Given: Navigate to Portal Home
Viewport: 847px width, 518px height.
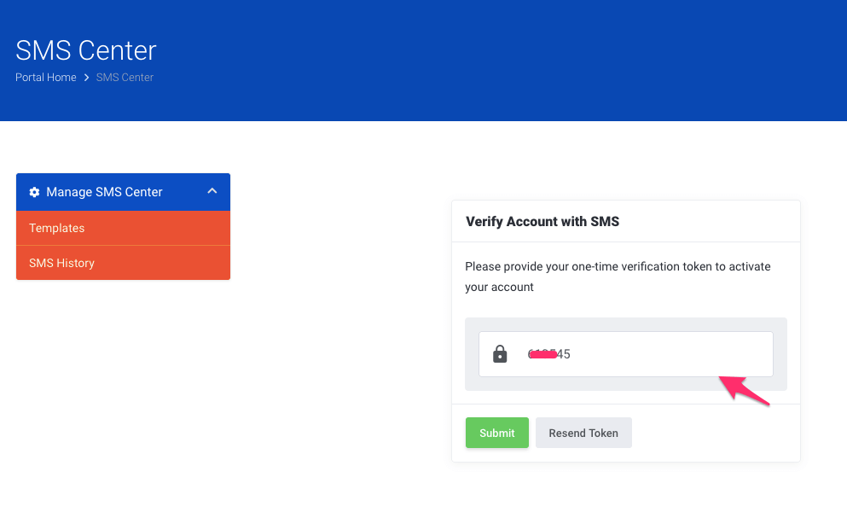Looking at the screenshot, I should coord(45,77).
